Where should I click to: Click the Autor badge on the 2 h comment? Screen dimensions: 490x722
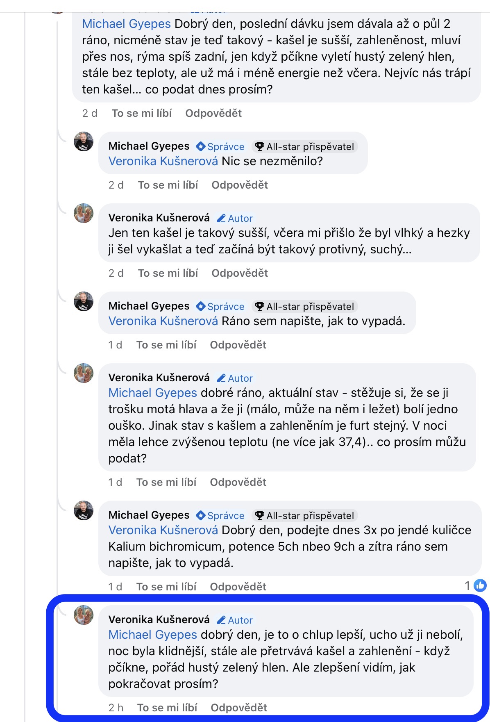[235, 620]
